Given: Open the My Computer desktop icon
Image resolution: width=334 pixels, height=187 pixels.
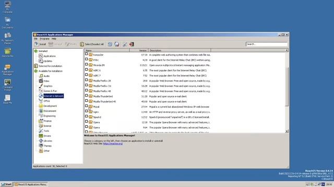Looking at the screenshot, I should 8,7.
